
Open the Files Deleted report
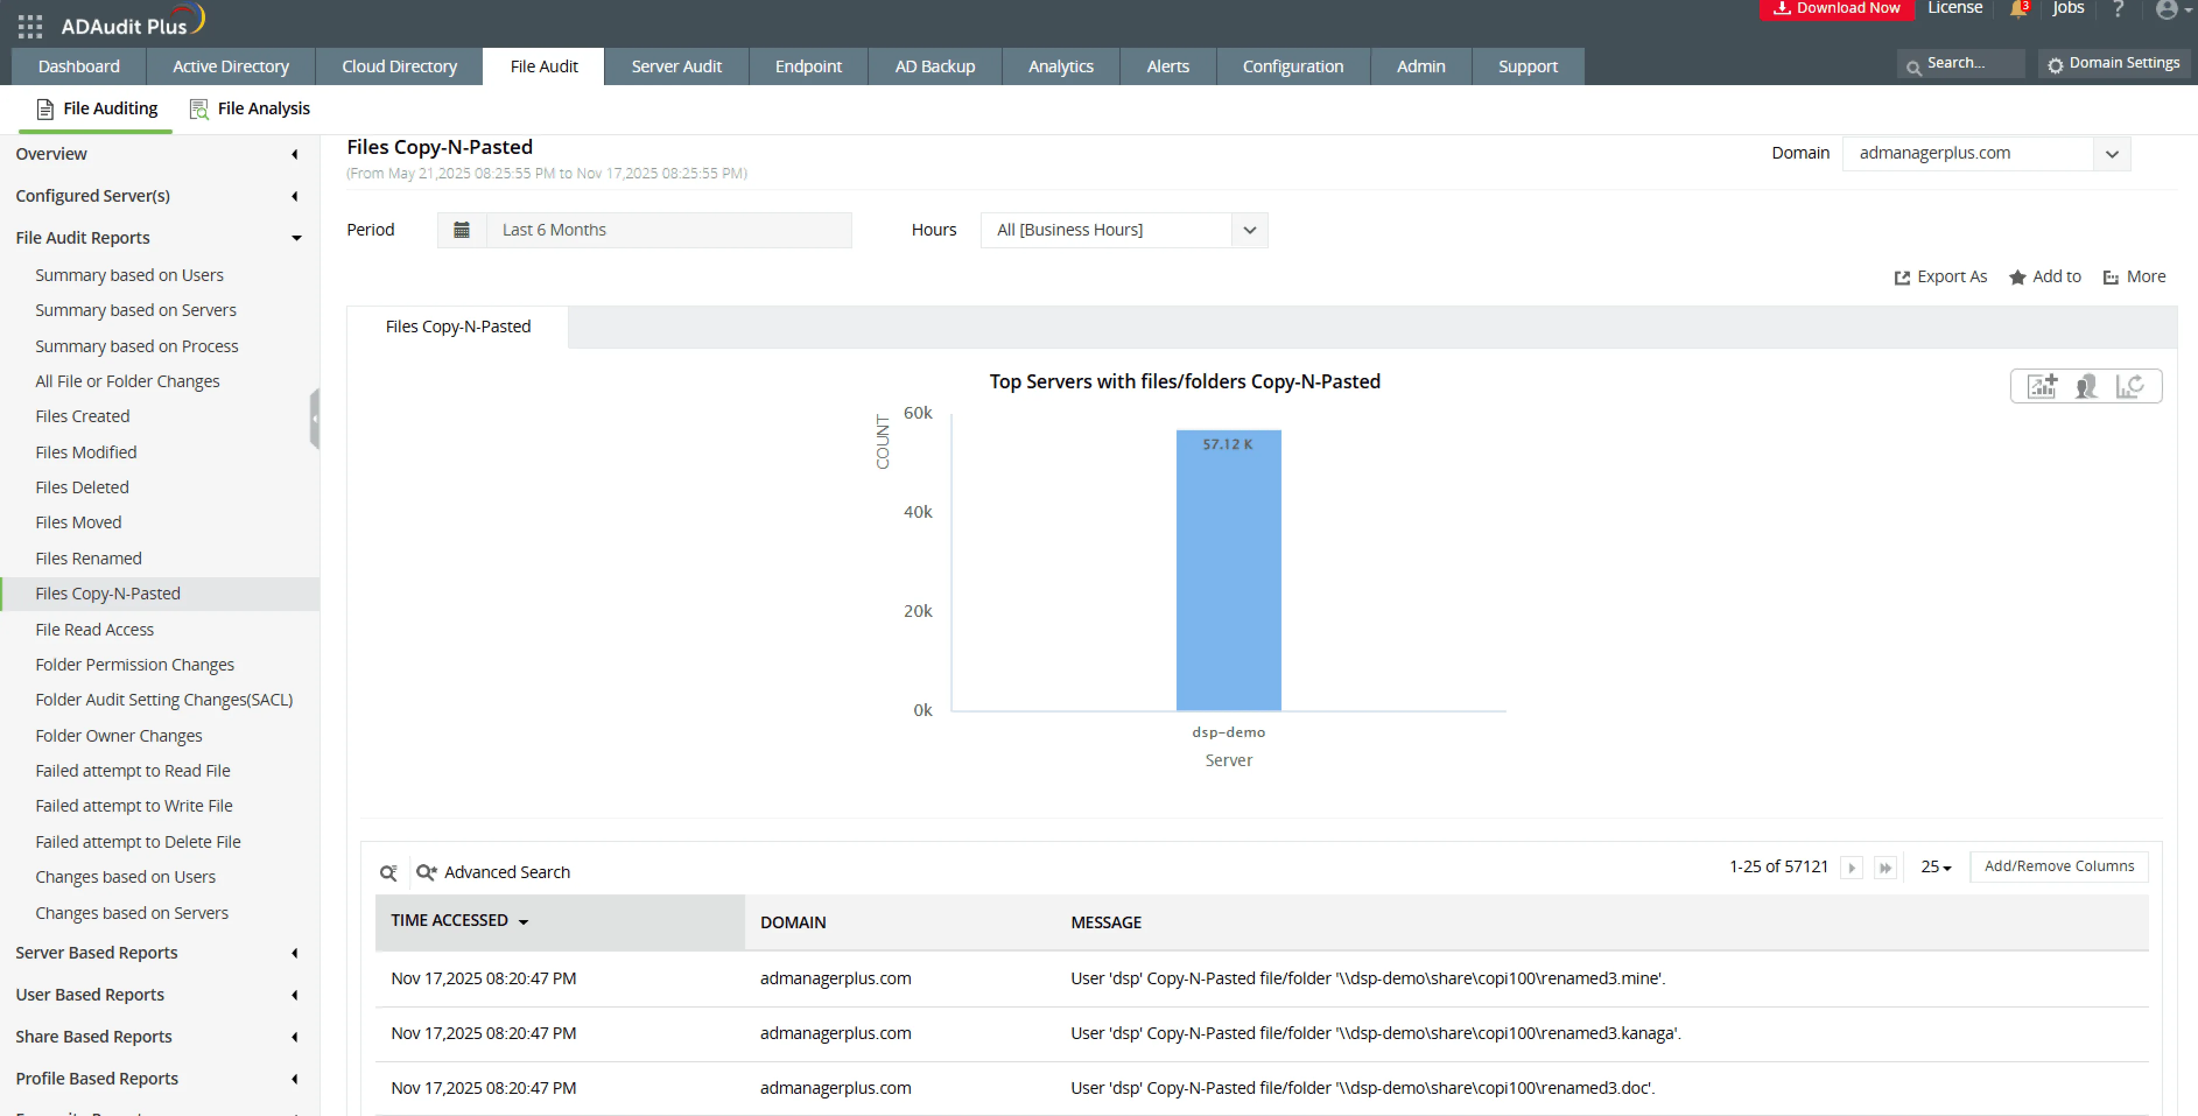click(x=82, y=487)
